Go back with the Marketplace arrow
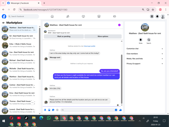Viewport: 169px width, 127px height. [x=3, y=23]
